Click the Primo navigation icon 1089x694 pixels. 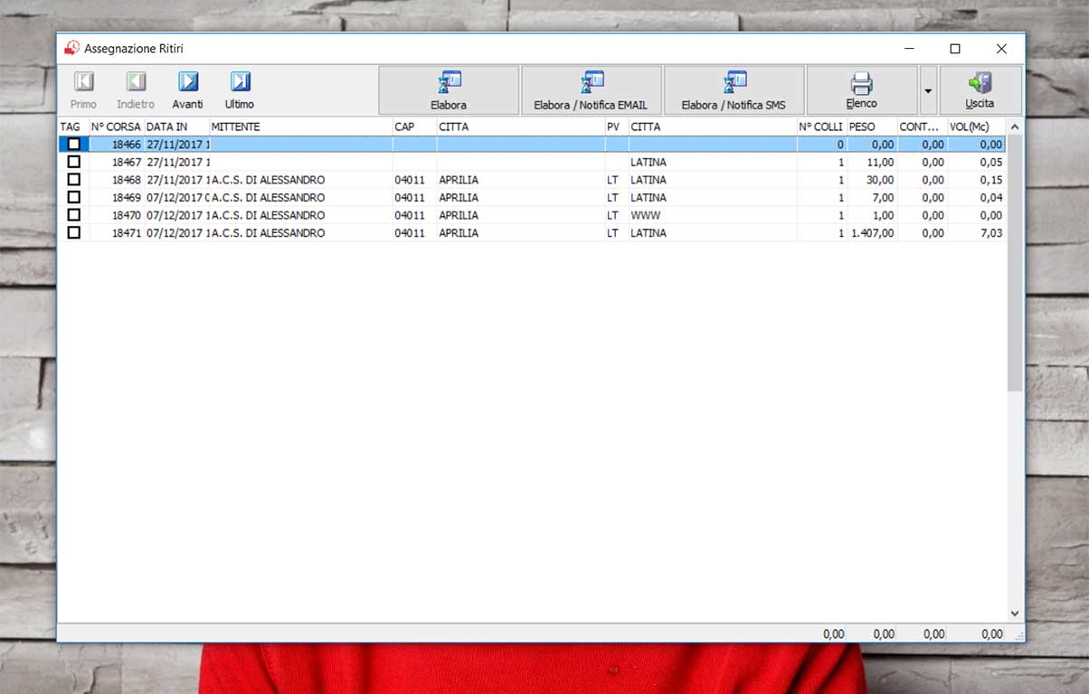pos(83,82)
